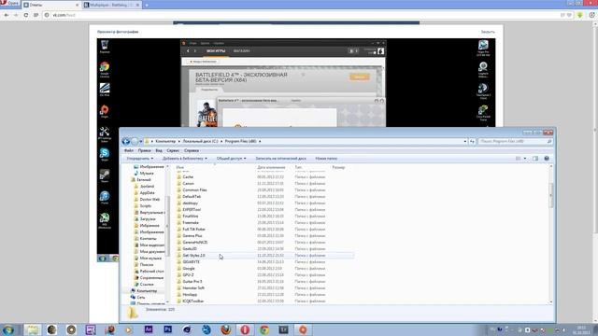Click the Explorer search field

pyautogui.click(x=515, y=141)
